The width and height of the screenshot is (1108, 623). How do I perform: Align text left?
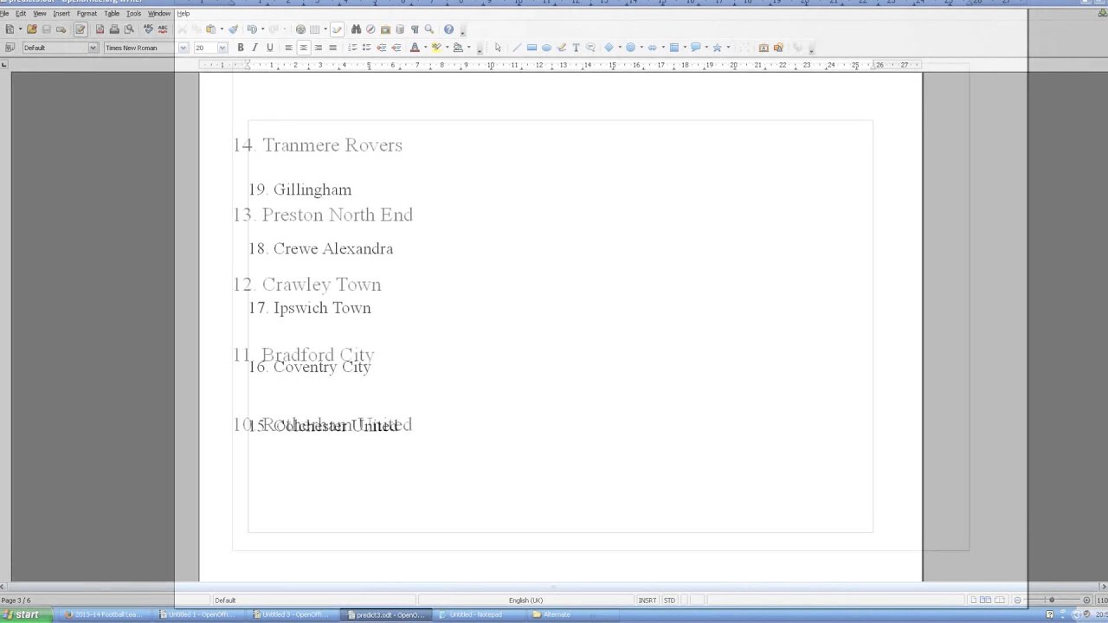pos(288,48)
